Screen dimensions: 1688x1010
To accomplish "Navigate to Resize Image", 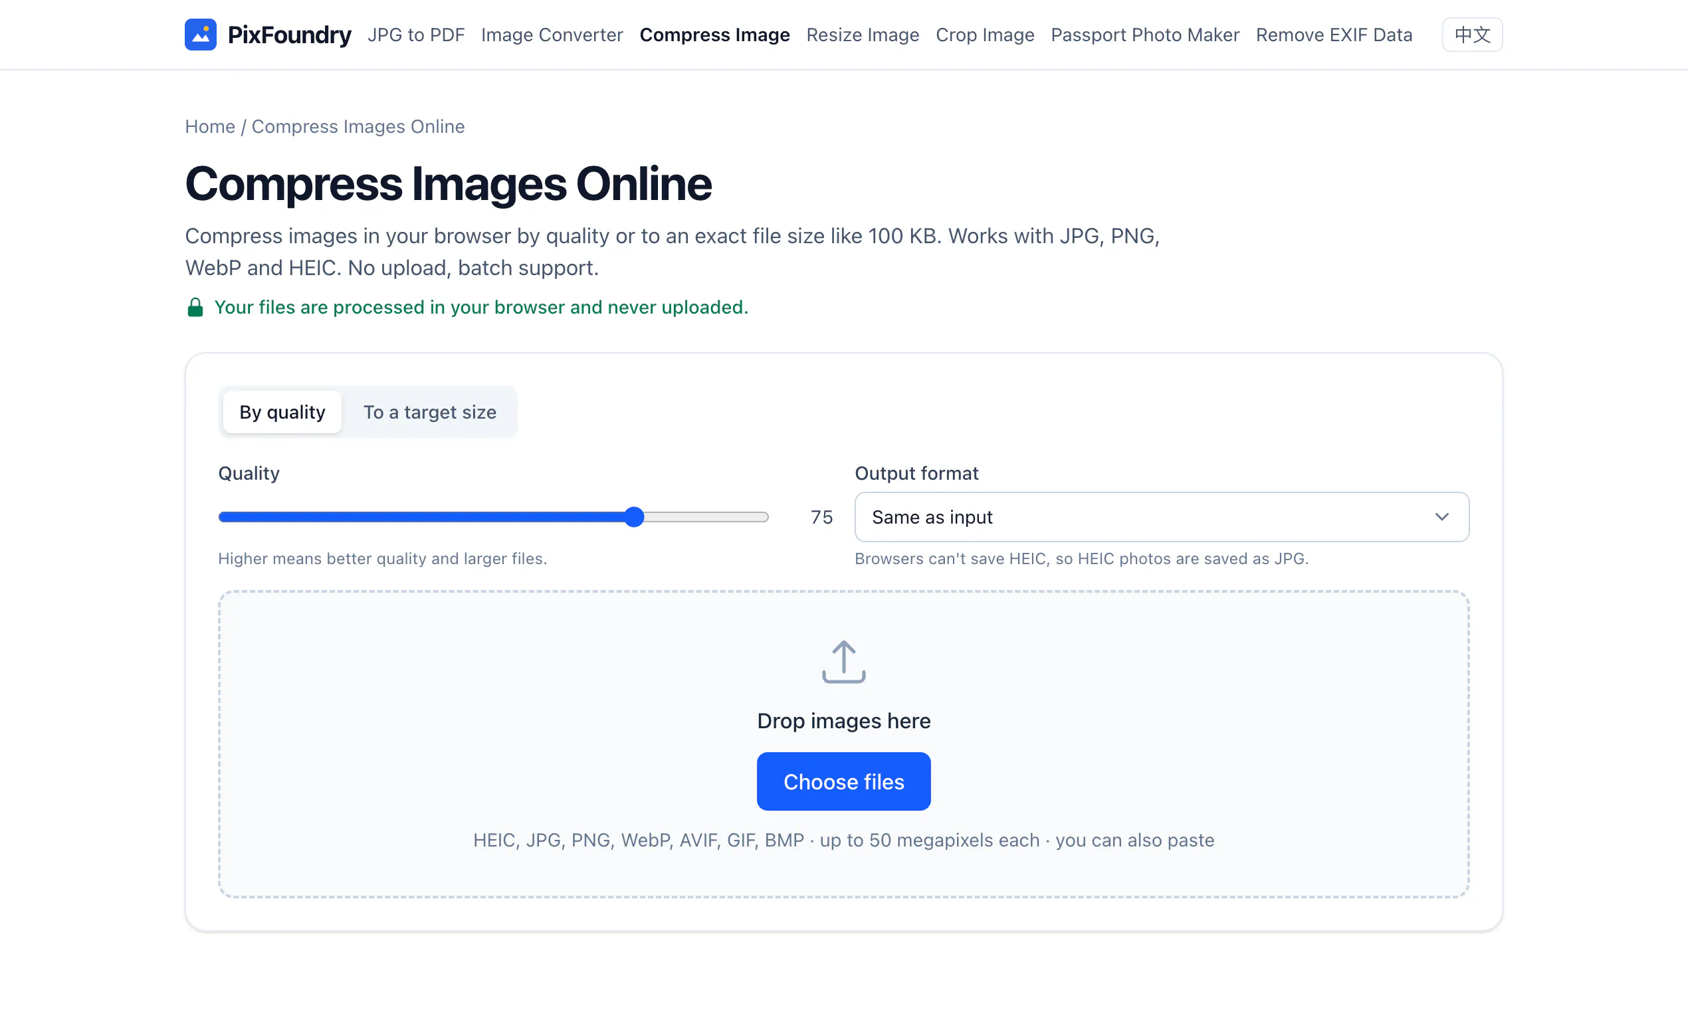I will coord(863,35).
